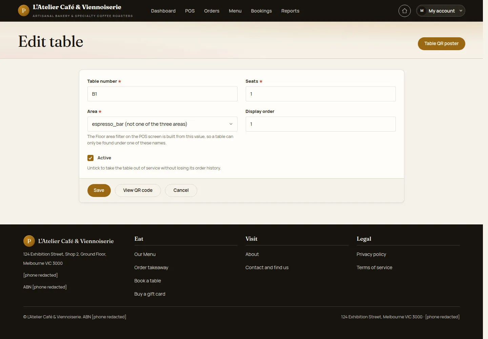The width and height of the screenshot is (488, 339).
Task: Click the Floor area filter help text
Action: [x=160, y=140]
